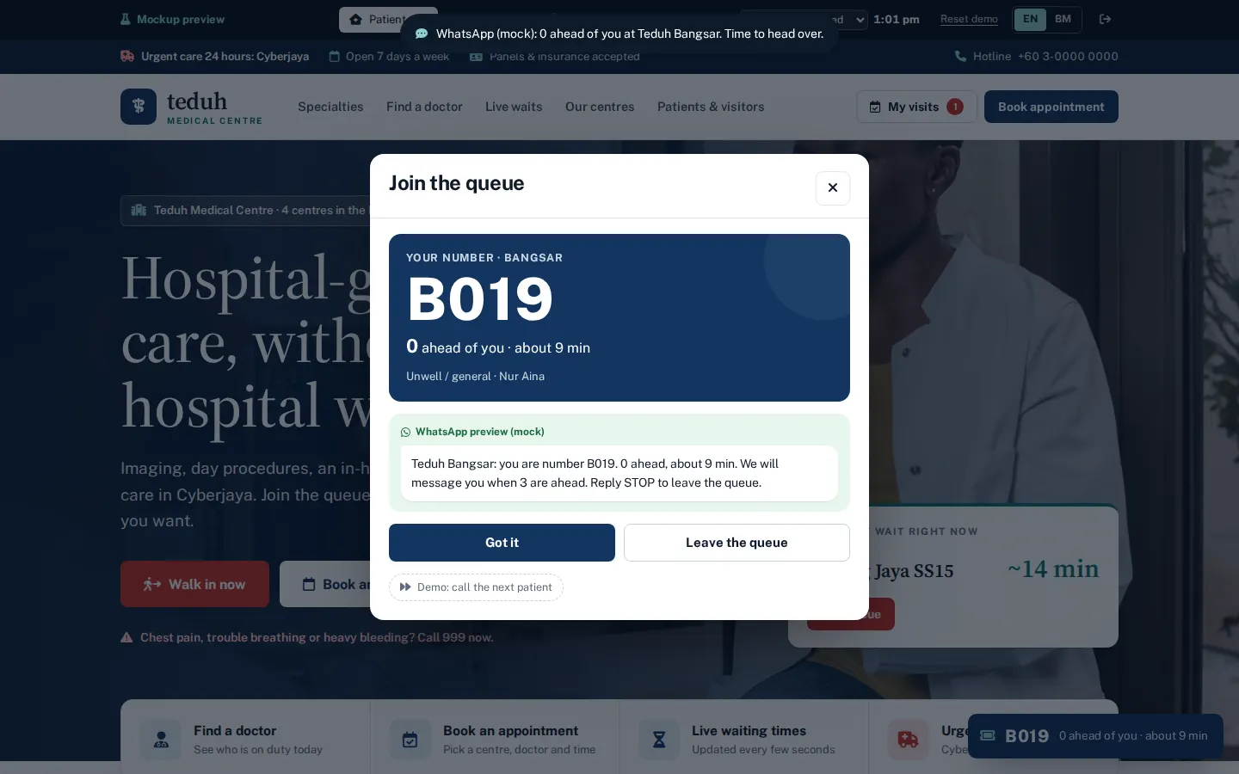Switch language to BM
The image size is (1239, 774).
point(1063,19)
